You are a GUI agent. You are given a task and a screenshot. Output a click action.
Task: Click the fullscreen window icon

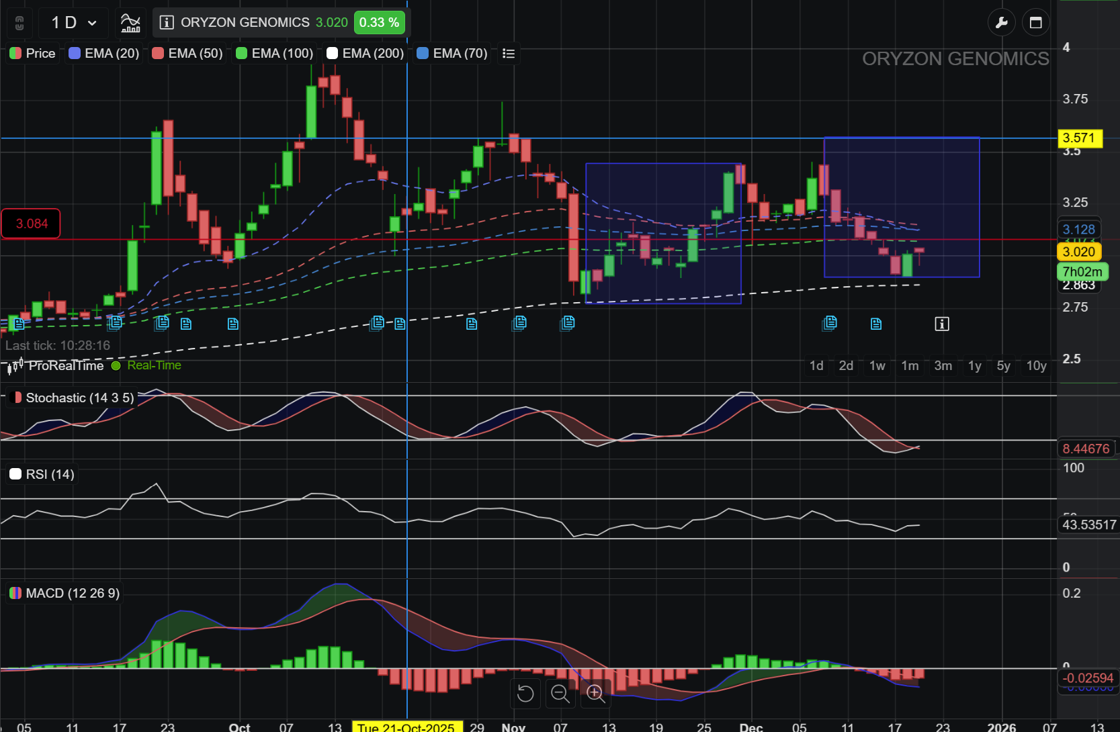[1035, 23]
